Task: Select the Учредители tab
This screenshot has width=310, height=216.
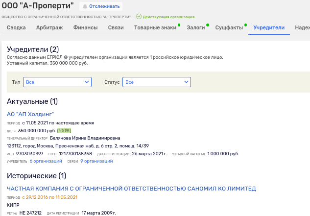Action: [x=269, y=27]
